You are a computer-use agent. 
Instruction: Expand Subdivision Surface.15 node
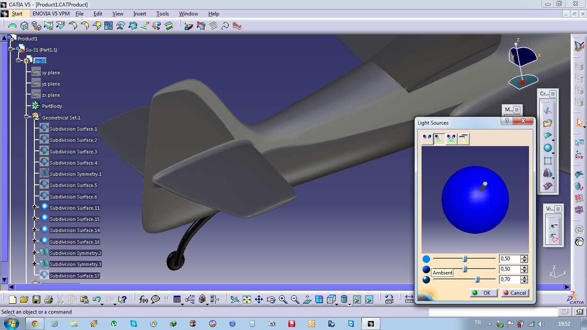coord(35,218)
